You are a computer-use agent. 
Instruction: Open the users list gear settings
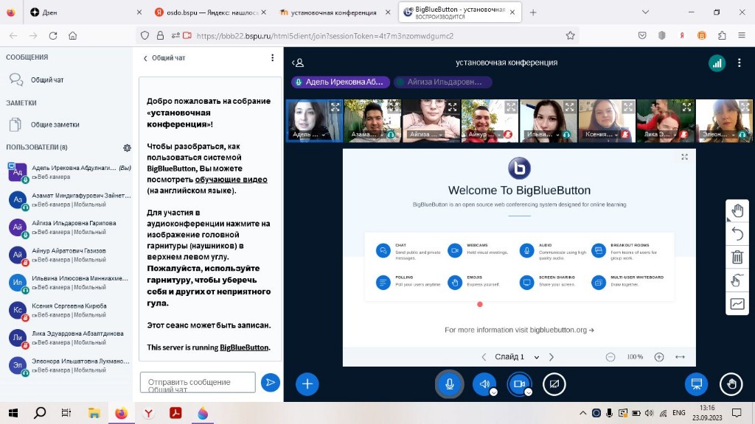click(x=127, y=148)
